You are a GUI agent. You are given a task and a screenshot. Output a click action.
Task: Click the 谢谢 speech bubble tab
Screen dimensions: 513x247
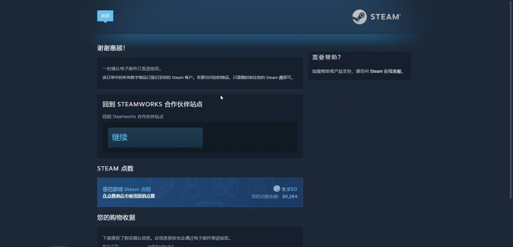pos(105,16)
